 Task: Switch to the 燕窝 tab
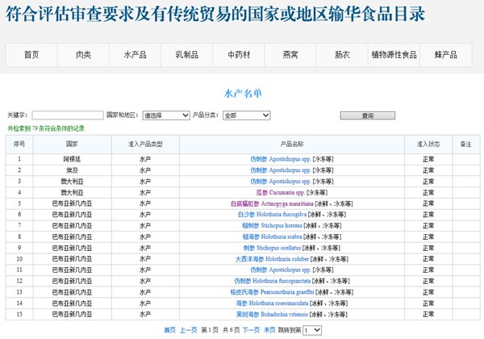click(x=290, y=55)
